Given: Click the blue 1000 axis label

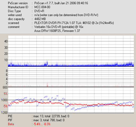Looking at the screenshot, I should [x=4, y=100].
